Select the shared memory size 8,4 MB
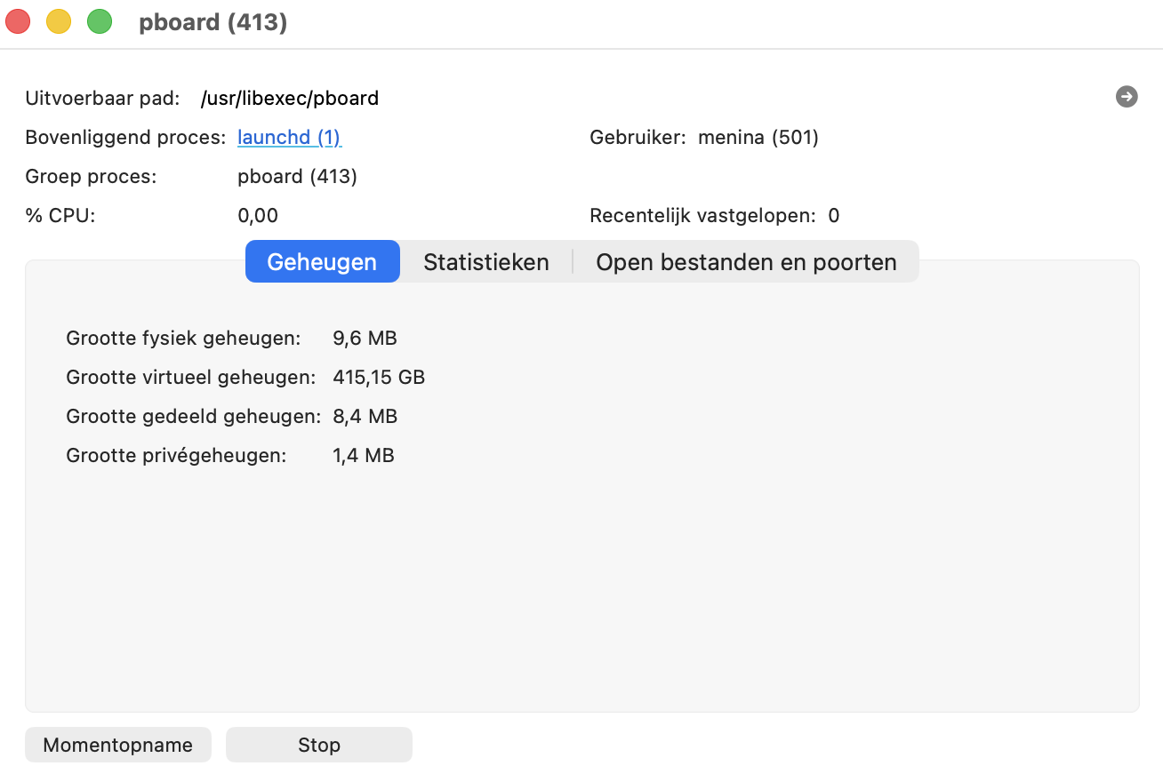Image resolution: width=1163 pixels, height=782 pixels. click(x=365, y=416)
